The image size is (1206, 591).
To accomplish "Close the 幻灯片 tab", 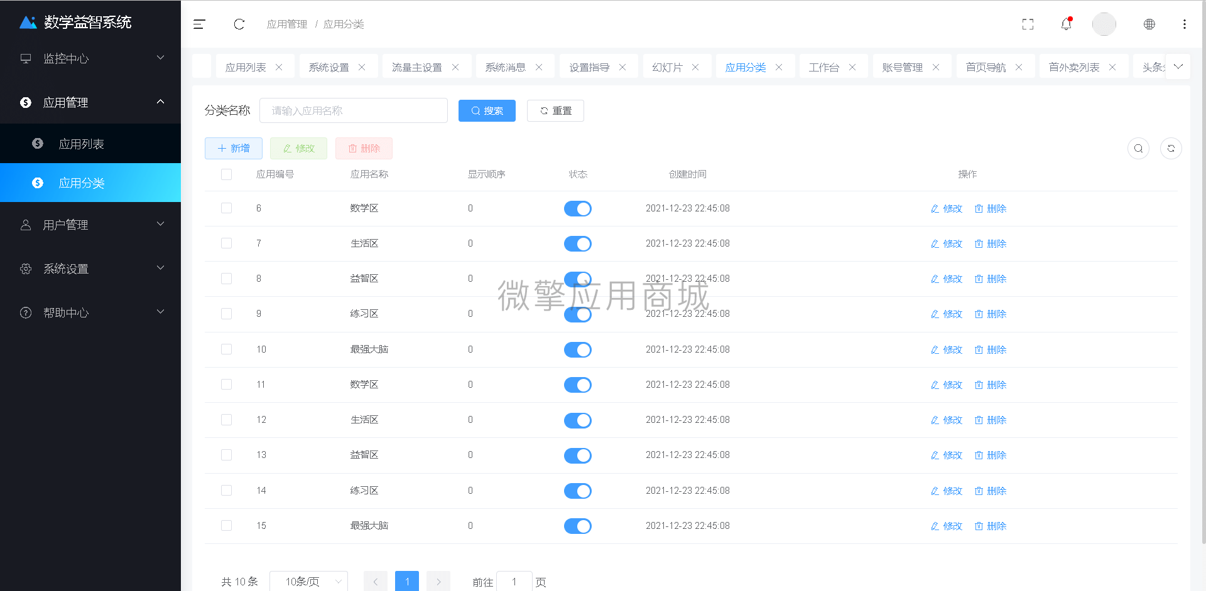I will (x=695, y=67).
